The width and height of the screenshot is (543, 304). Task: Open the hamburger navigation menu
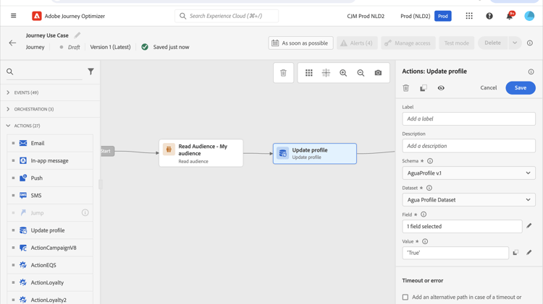point(13,16)
